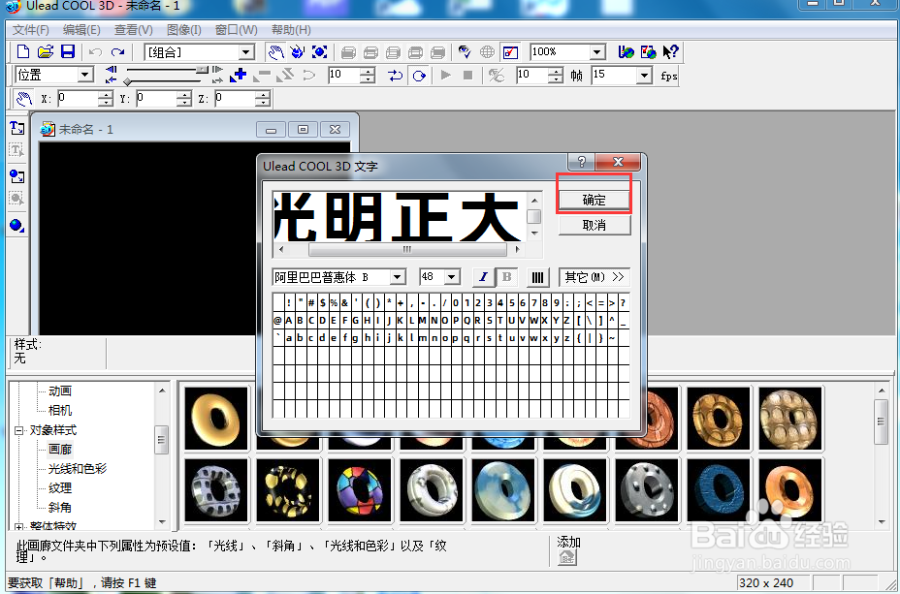The image size is (900, 594).
Task: Increase the Y position with its up arrow
Action: [x=183, y=95]
